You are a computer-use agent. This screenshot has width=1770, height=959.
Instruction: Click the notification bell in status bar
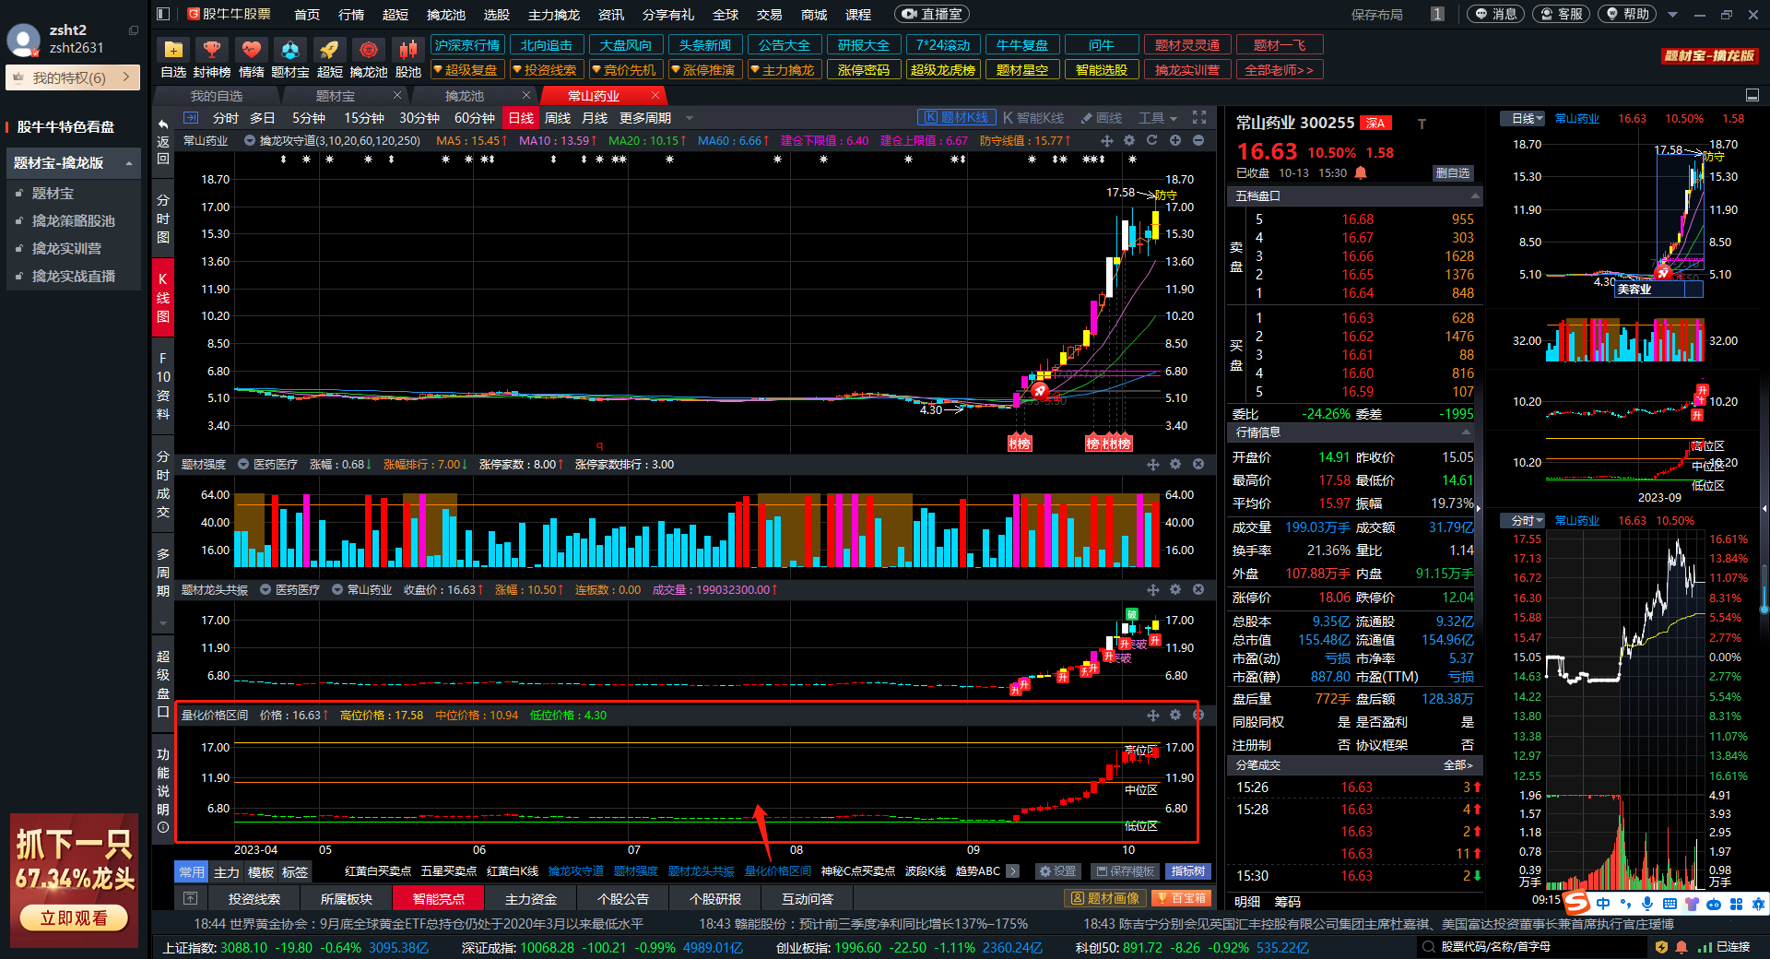click(x=1681, y=947)
